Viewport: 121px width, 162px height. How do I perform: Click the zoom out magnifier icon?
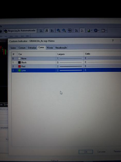pyautogui.click(x=64, y=31)
